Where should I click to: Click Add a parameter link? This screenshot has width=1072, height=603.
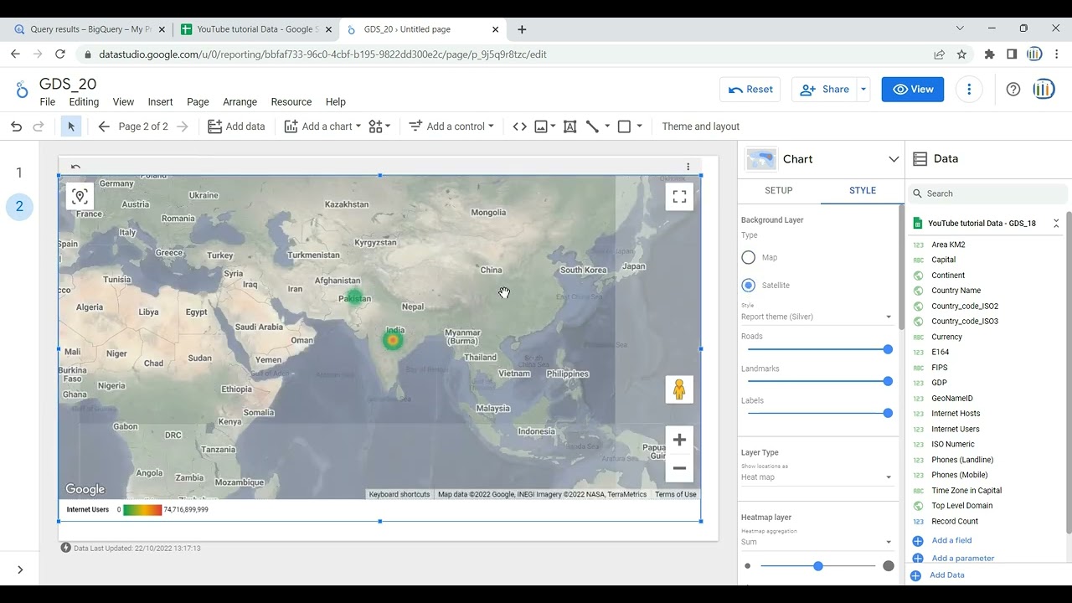[963, 559]
